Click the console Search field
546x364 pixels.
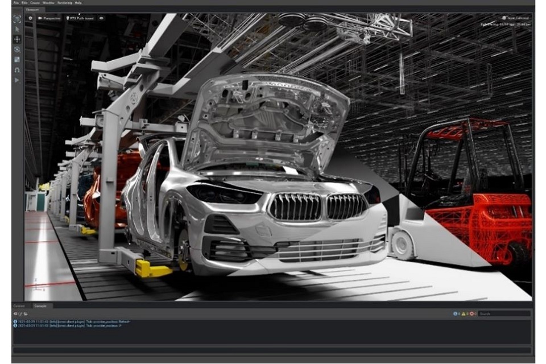click(504, 313)
